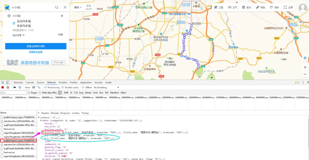
Task: Switch to Console tab
Action: (x=30, y=82)
